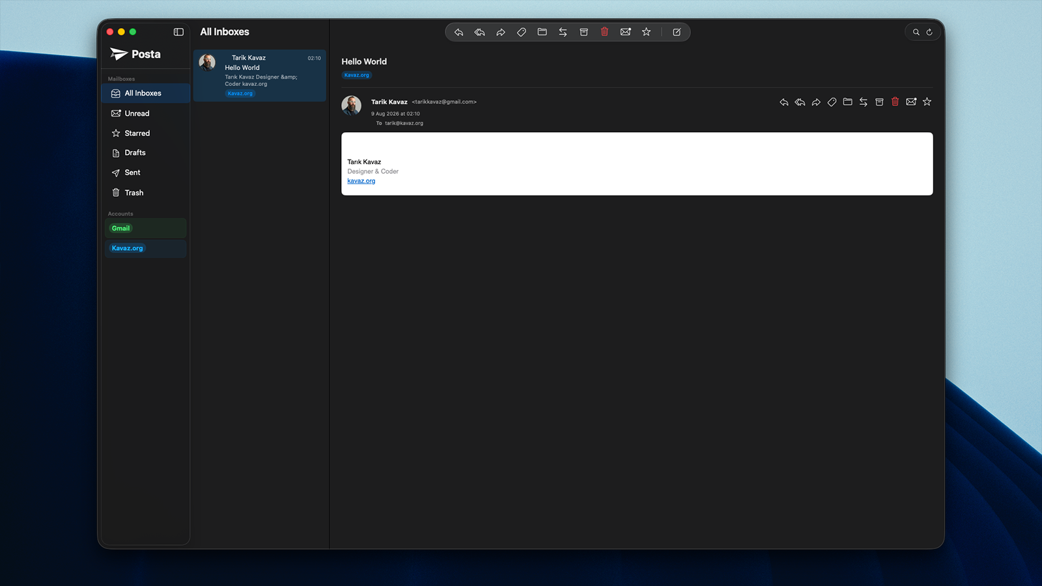Viewport: 1042px width, 586px height.
Task: Click the Reply icon in the top toolbar
Action: (458, 32)
